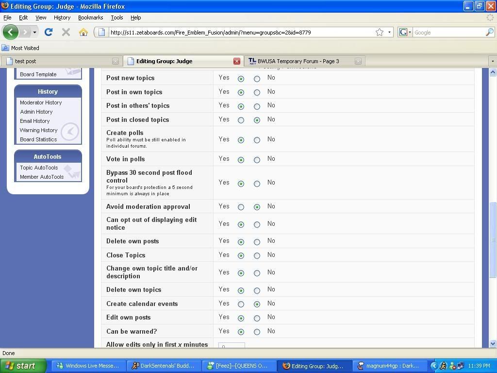
Task: Open the list all tabs dropdown
Action: click(492, 61)
